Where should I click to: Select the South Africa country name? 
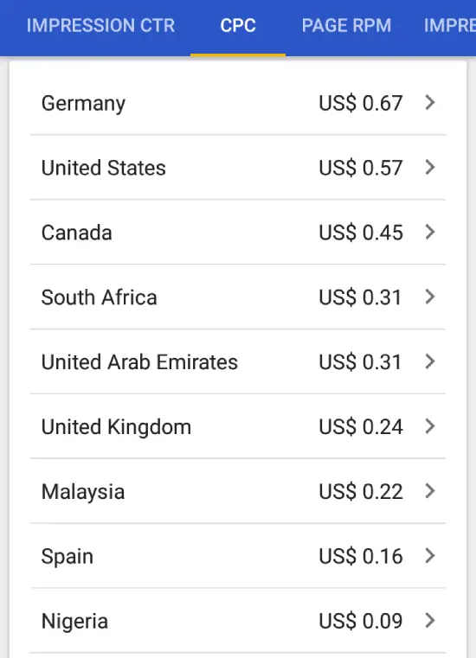tap(100, 297)
